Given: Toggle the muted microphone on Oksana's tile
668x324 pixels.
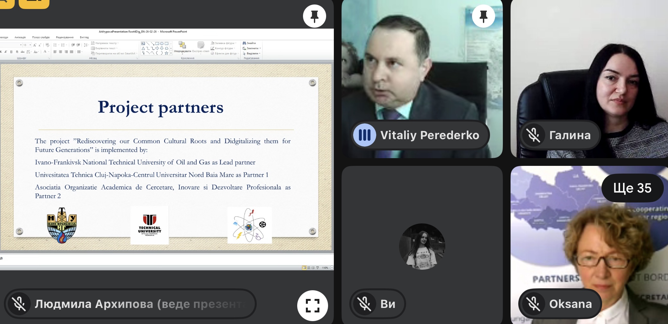Looking at the screenshot, I should coord(533,304).
